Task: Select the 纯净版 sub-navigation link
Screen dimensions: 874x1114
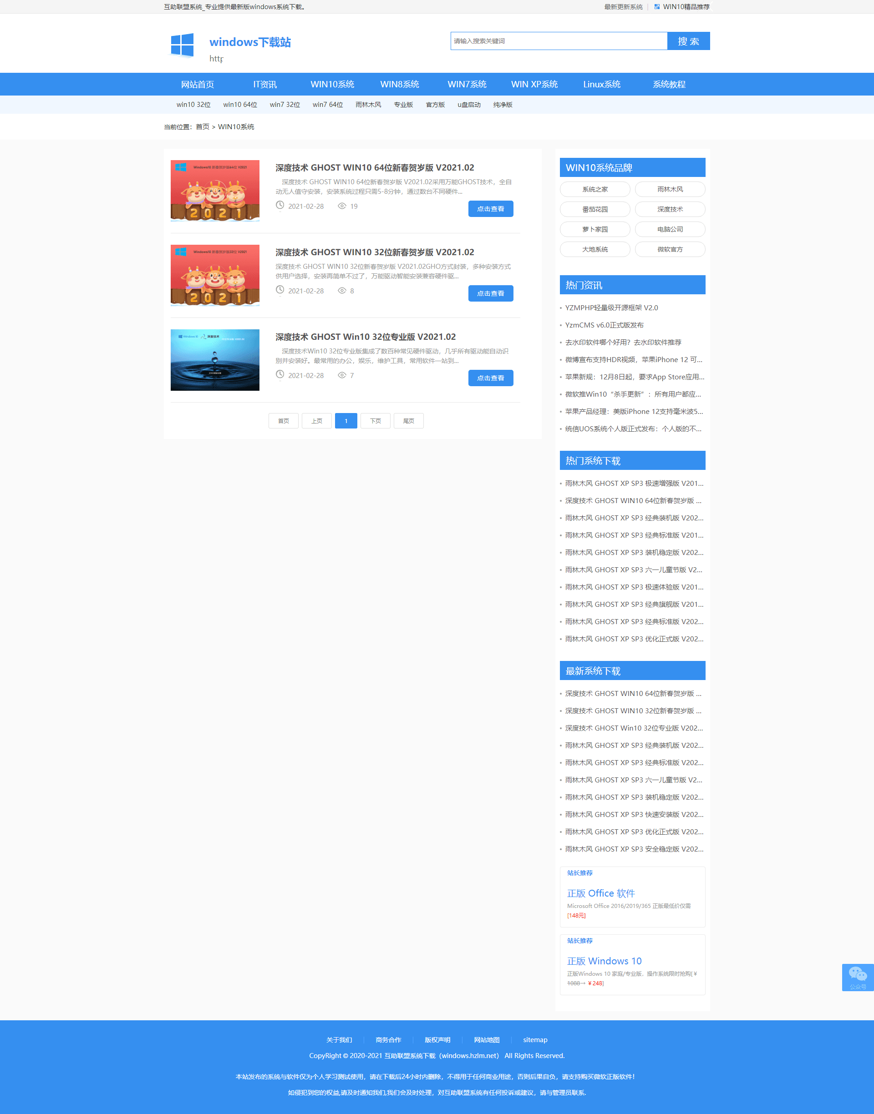Action: (x=503, y=105)
